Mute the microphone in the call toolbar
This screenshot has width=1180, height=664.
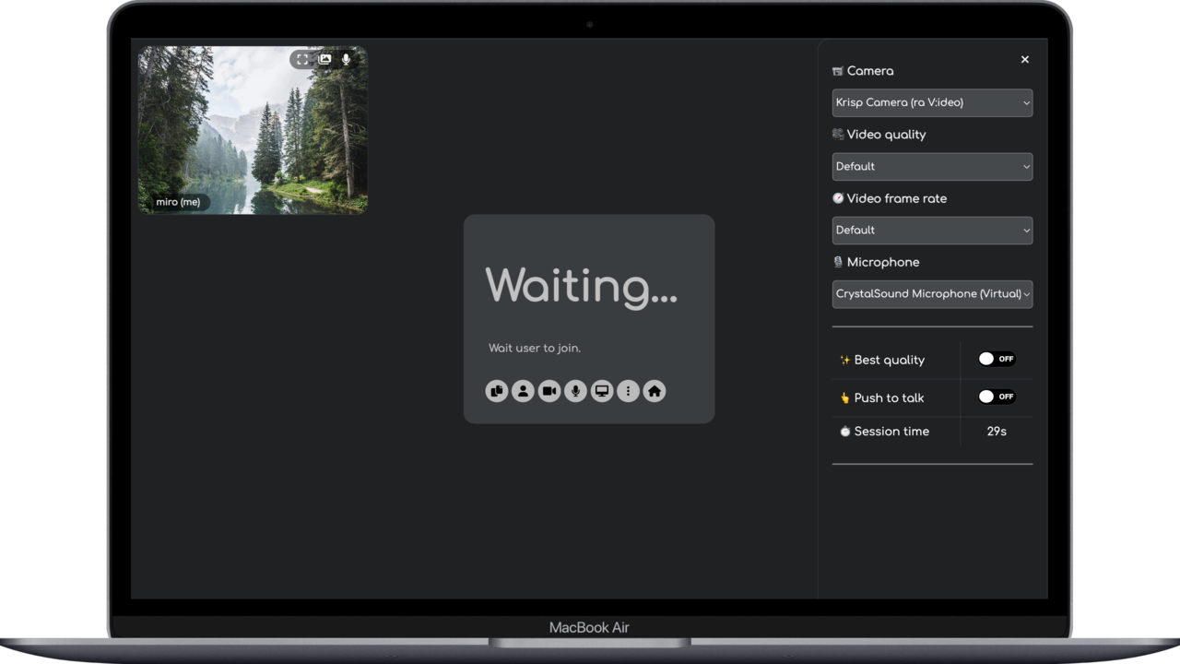point(574,391)
